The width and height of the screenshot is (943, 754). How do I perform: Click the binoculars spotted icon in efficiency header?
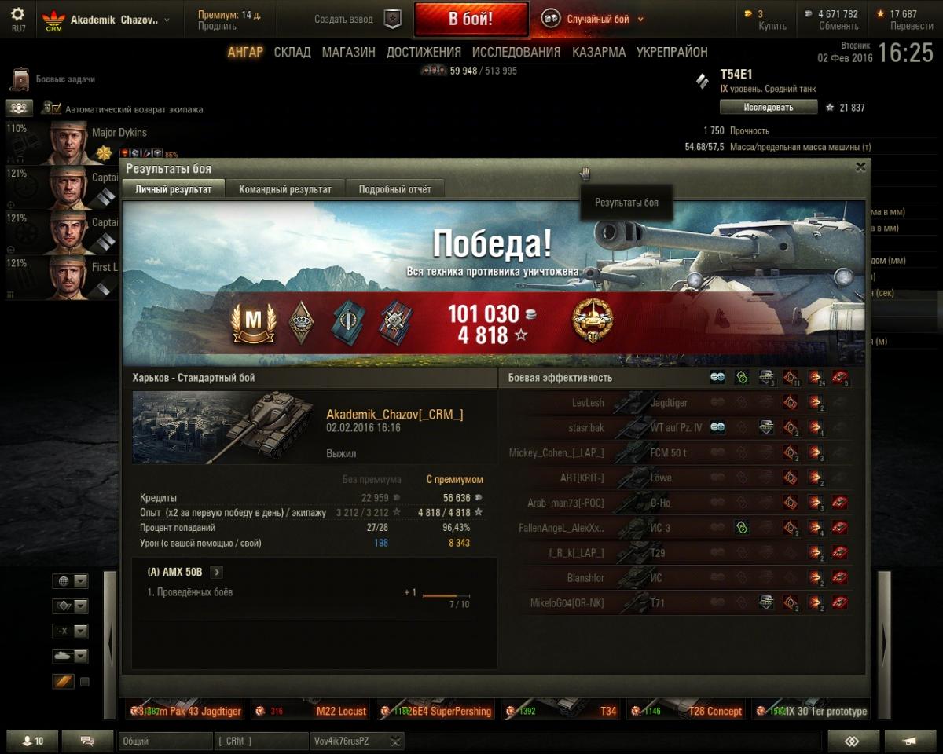(x=717, y=378)
